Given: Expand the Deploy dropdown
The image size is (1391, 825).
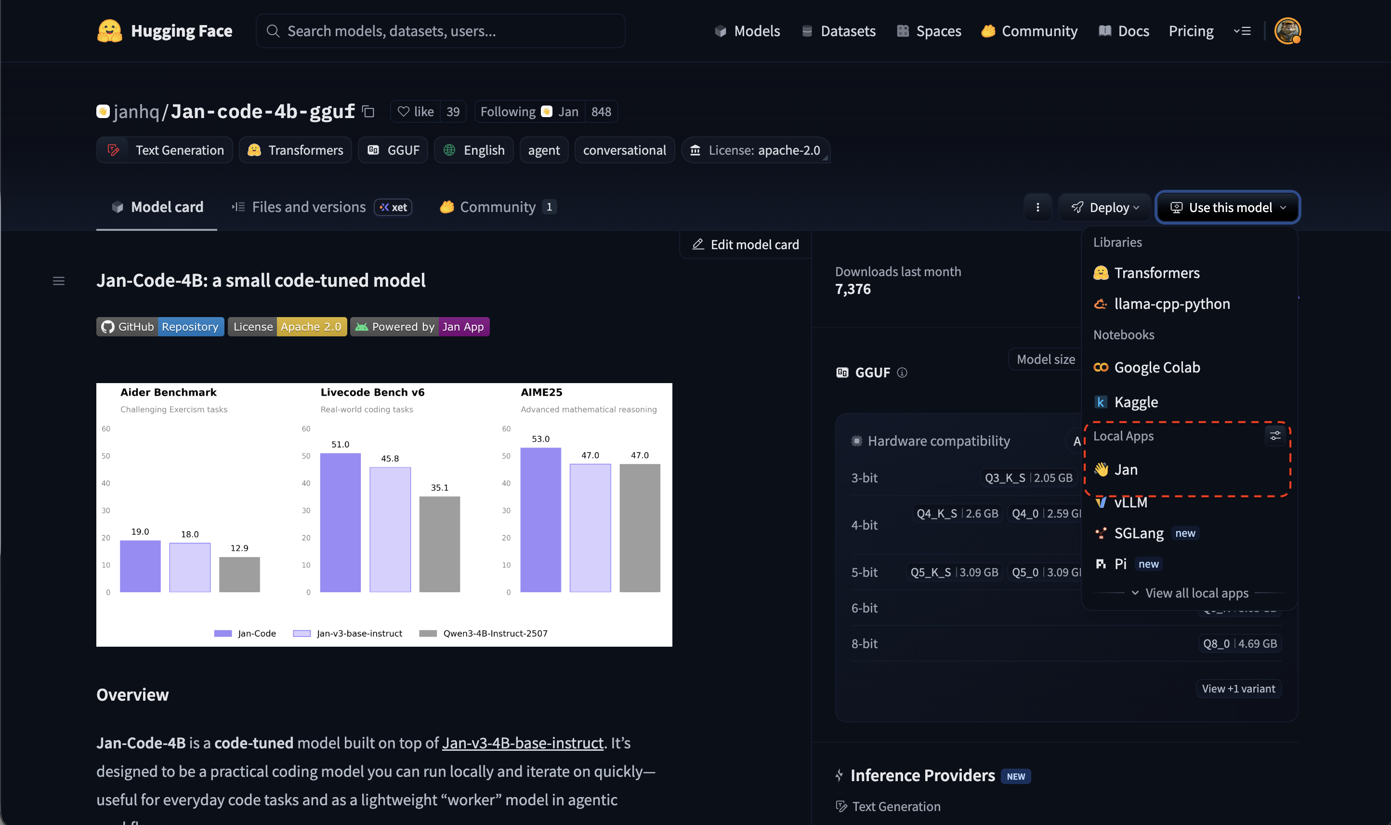Looking at the screenshot, I should tap(1105, 207).
